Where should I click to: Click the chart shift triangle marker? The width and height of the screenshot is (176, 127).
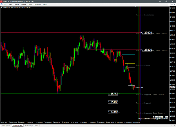point(135,7)
